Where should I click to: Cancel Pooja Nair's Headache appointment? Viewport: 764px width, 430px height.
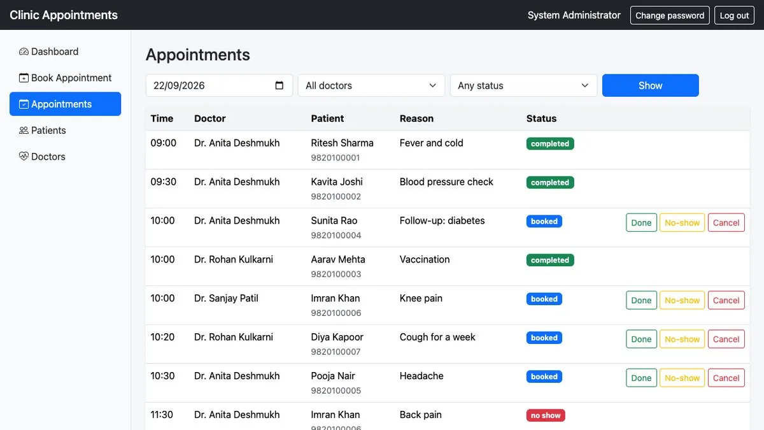click(x=726, y=378)
